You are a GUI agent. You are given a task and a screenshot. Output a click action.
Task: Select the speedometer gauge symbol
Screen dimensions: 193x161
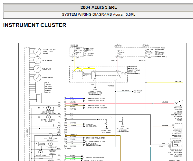click(x=37, y=77)
